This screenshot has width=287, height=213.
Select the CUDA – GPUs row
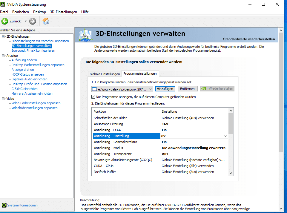tap(160, 166)
